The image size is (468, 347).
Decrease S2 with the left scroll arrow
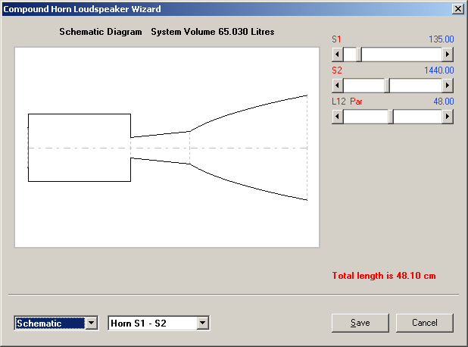pos(337,86)
